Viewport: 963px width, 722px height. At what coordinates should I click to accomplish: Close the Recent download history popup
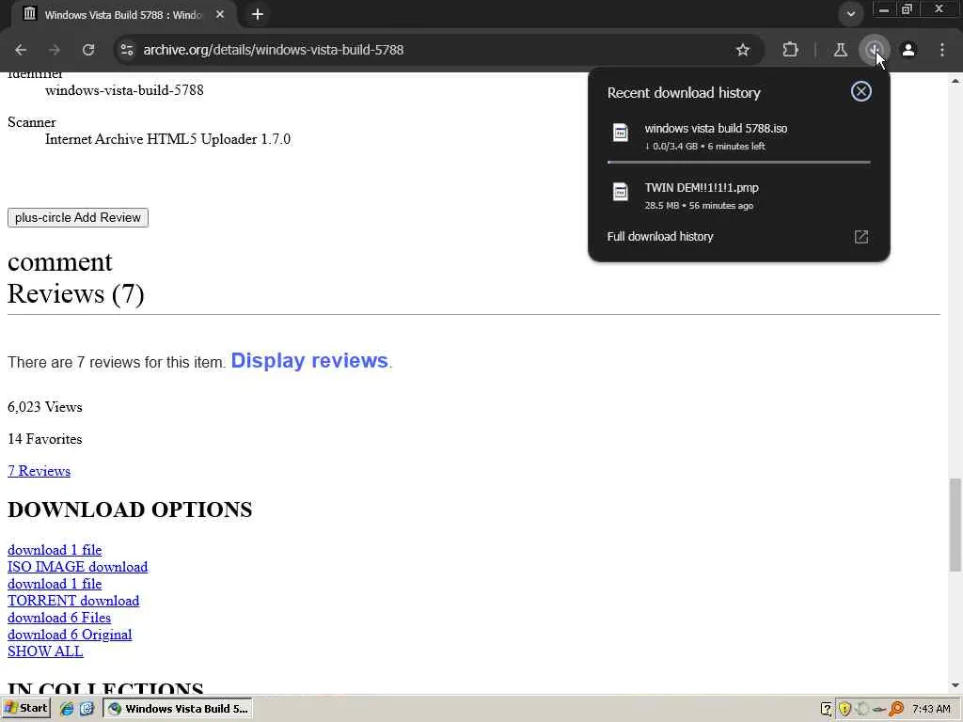tap(861, 91)
